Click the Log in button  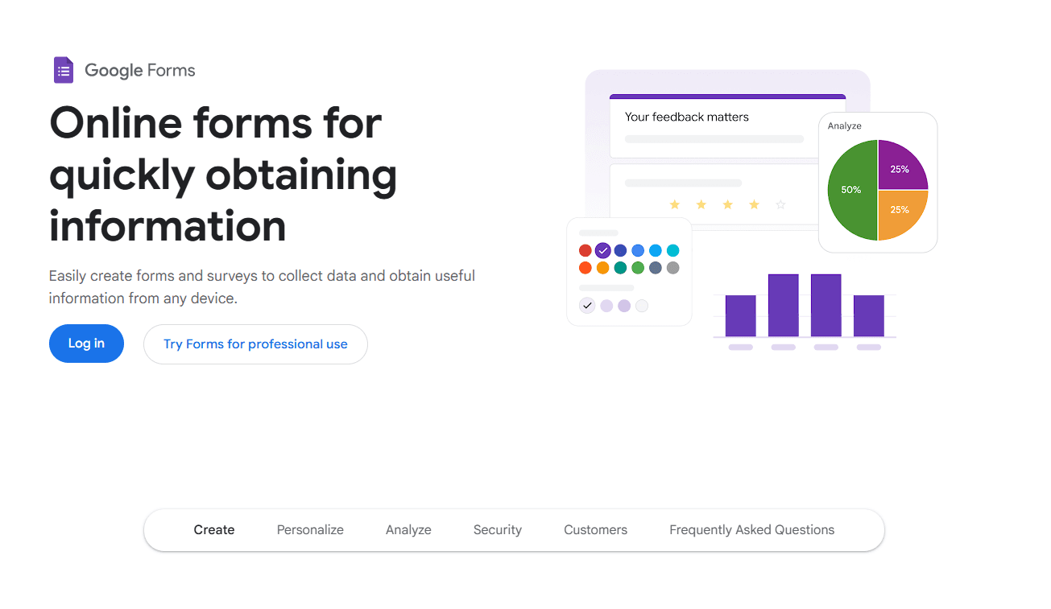pos(86,344)
